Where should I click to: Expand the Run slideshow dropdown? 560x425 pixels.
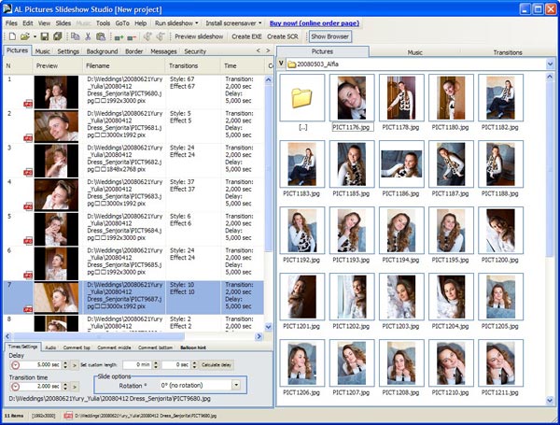[x=175, y=21]
